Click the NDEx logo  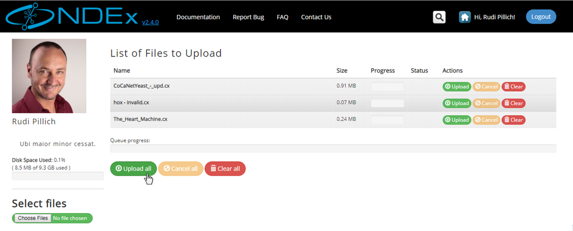(x=72, y=17)
